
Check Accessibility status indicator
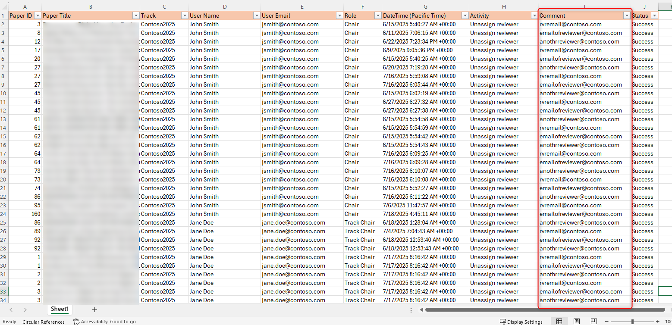pos(105,322)
